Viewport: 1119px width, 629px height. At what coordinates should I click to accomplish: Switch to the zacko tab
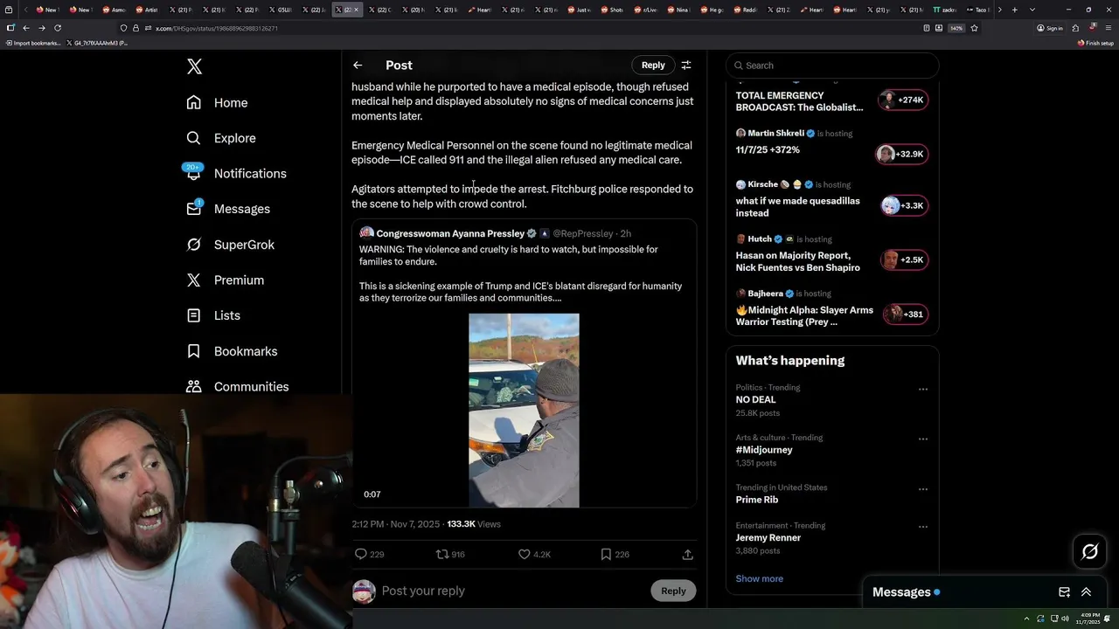pos(944,10)
